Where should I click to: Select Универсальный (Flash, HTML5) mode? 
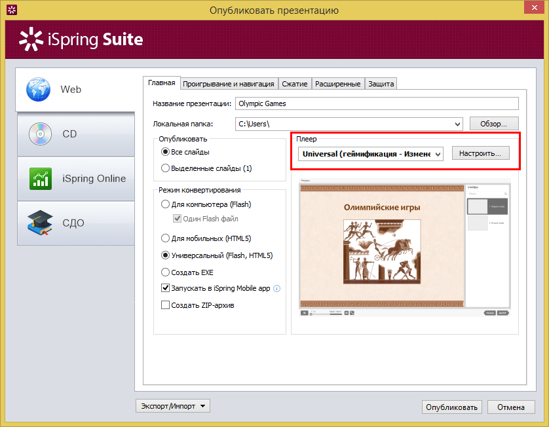[165, 255]
